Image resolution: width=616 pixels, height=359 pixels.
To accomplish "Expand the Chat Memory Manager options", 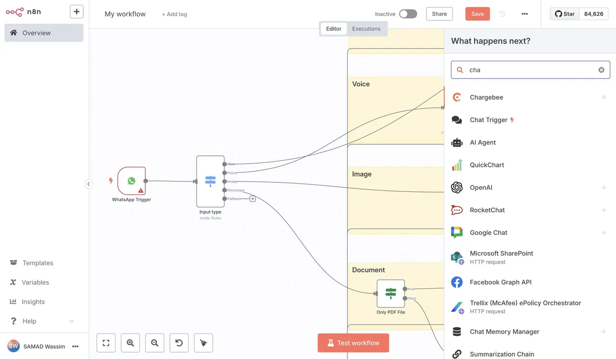I will [x=603, y=332].
